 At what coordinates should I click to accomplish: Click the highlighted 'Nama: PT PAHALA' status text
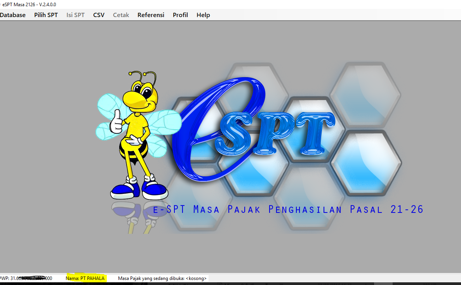pos(85,278)
